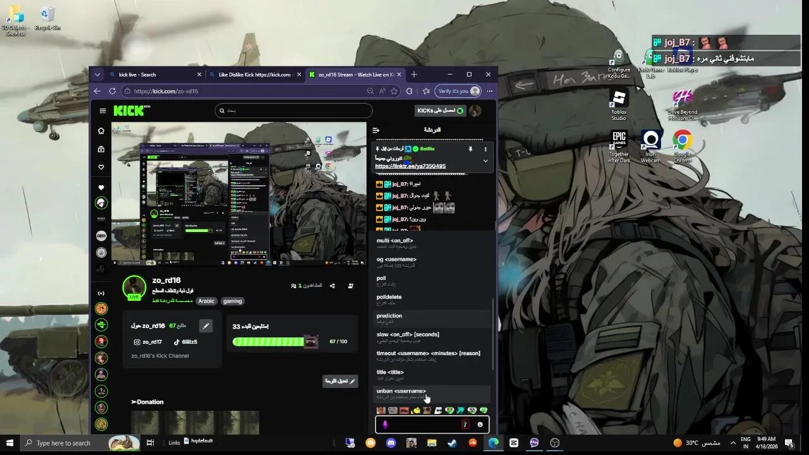Show hidden system tray icons
The width and height of the screenshot is (809, 455).
(733, 443)
